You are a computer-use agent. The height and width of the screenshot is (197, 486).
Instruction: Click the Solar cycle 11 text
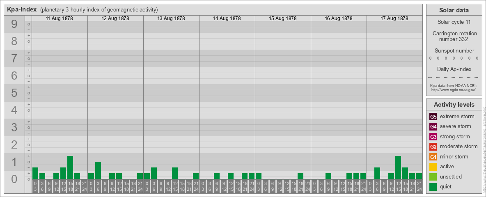(x=454, y=22)
